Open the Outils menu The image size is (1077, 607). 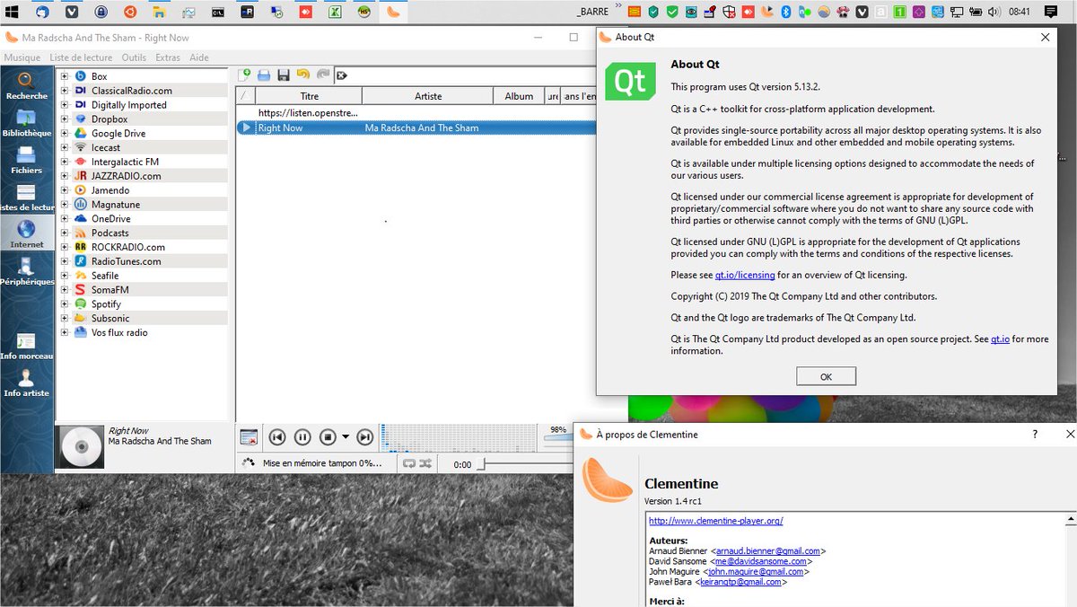134,57
